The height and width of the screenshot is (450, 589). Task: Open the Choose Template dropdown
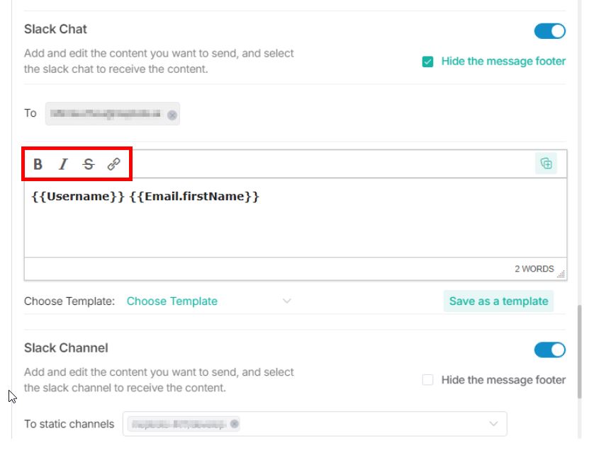[286, 301]
